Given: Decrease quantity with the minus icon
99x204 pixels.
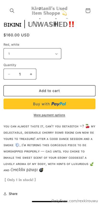Looking at the screenshot, I should 9,74.
